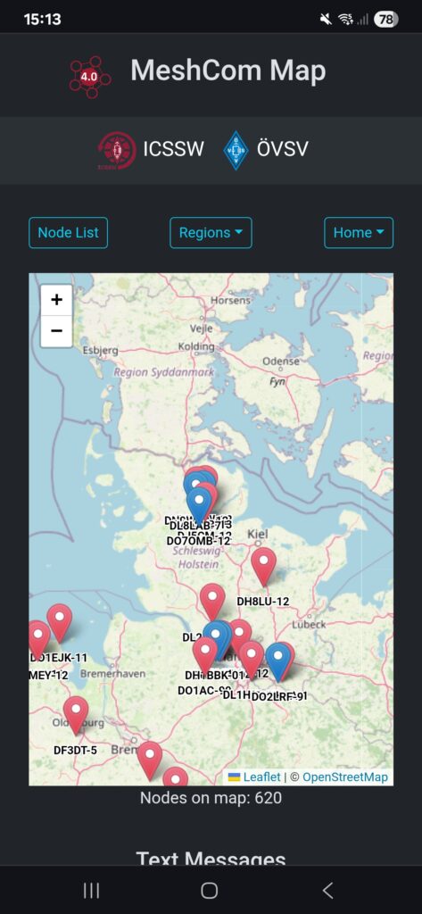Open the Leaflet attribution link
This screenshot has height=914, width=422.
[x=261, y=777]
